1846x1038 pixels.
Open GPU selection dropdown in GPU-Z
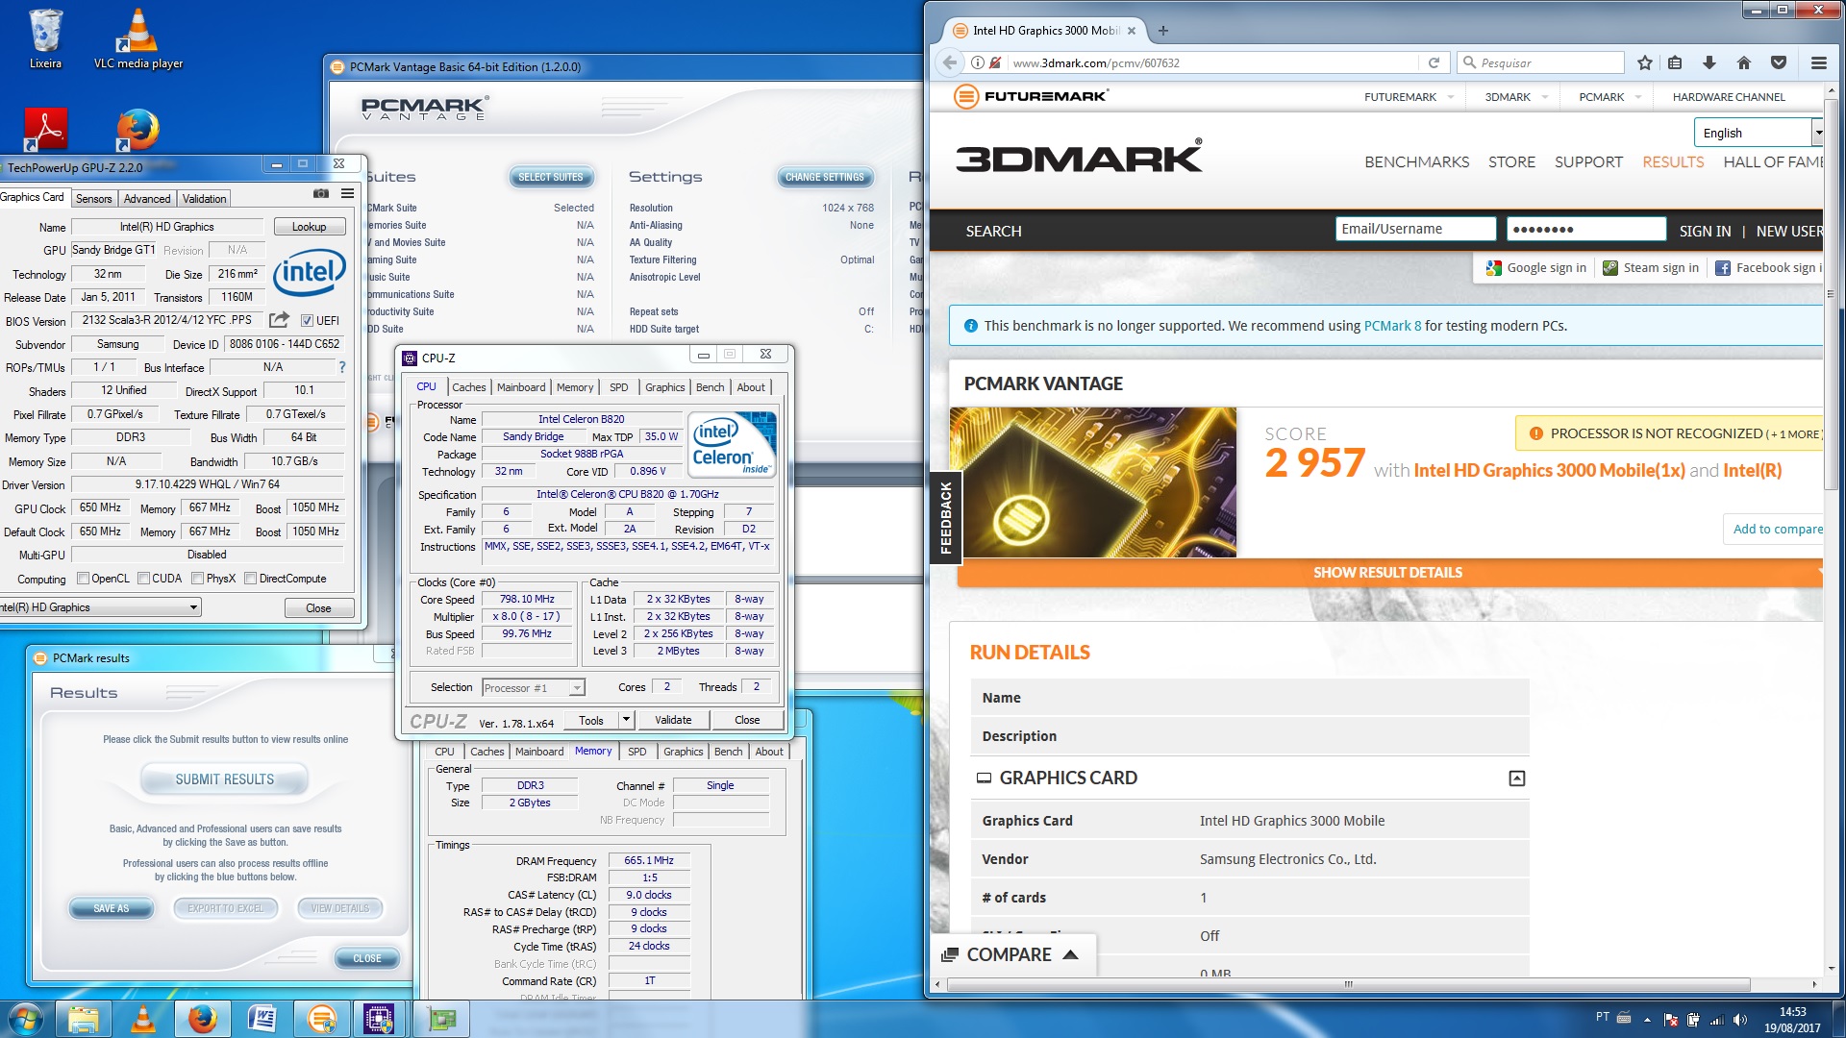[99, 607]
